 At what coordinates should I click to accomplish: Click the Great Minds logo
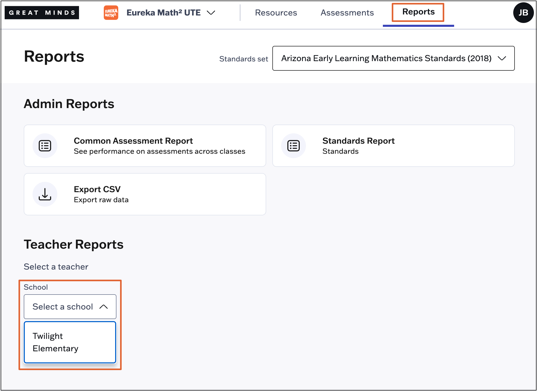[42, 13]
